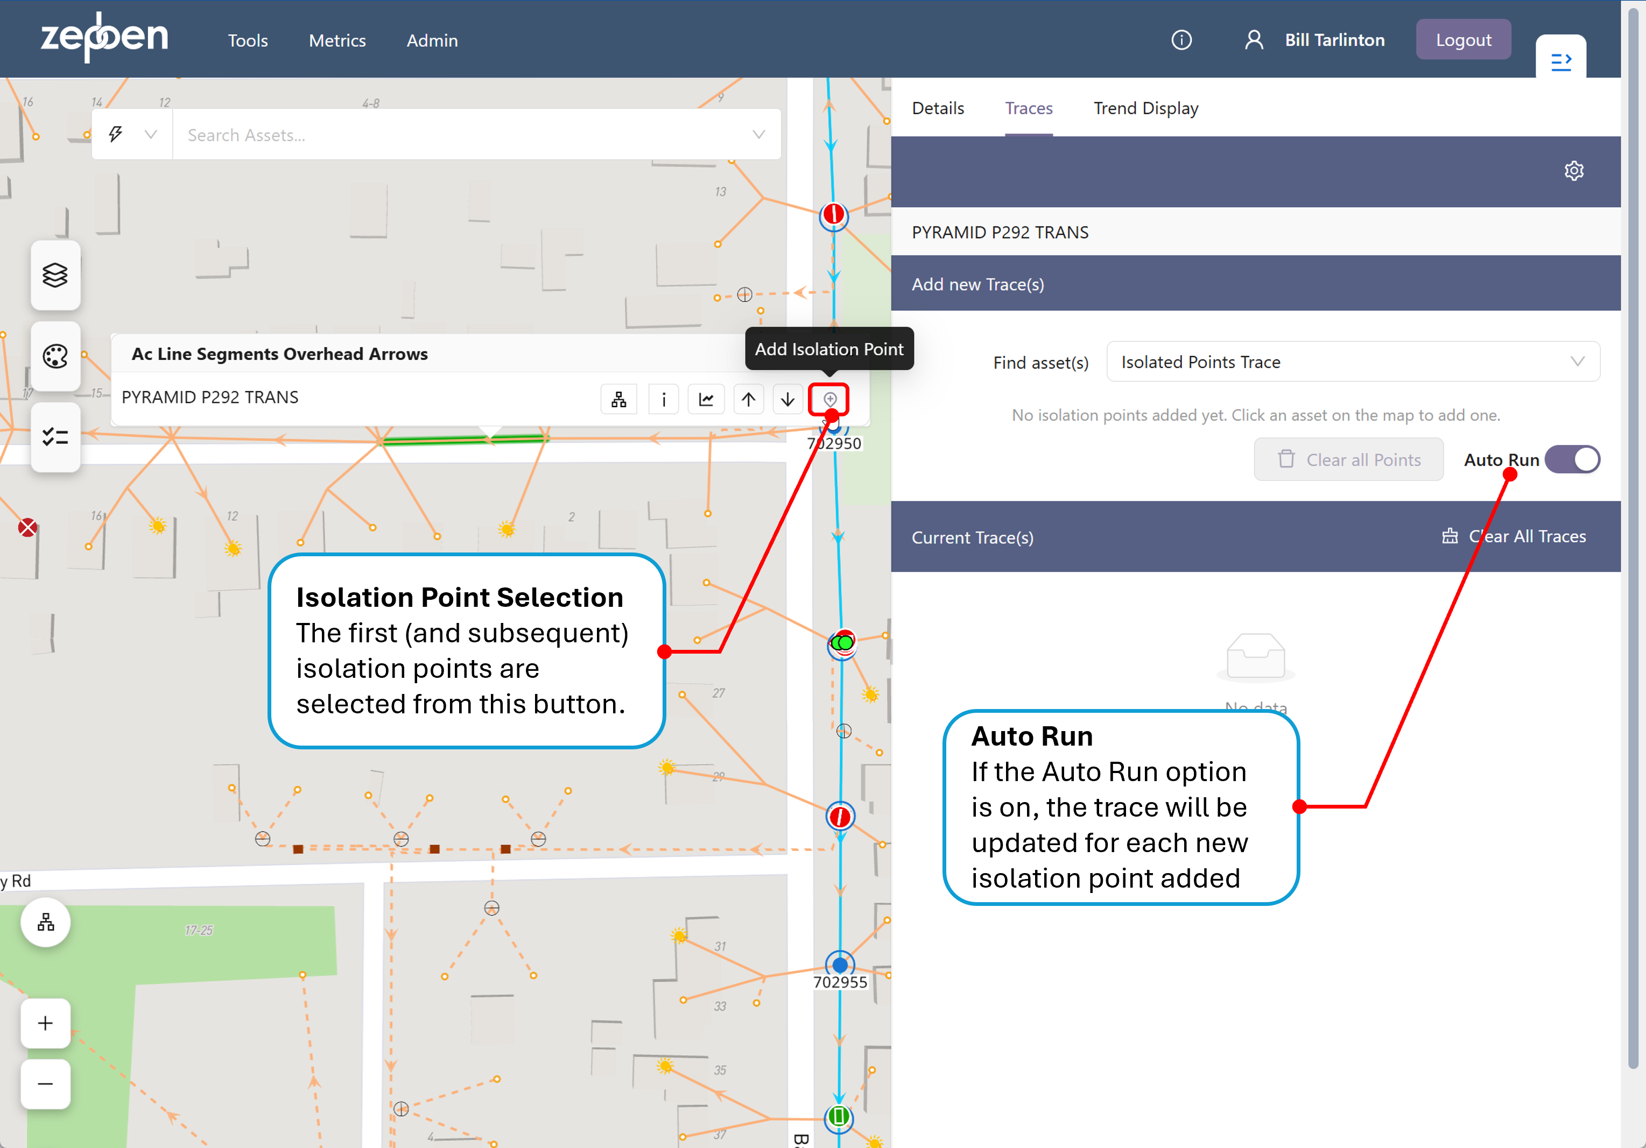The height and width of the screenshot is (1148, 1646).
Task: Click the 702950 node label
Action: click(x=834, y=444)
